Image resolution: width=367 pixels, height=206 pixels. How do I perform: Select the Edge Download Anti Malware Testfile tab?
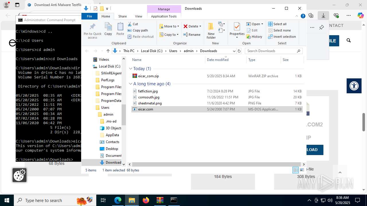tap(54, 5)
